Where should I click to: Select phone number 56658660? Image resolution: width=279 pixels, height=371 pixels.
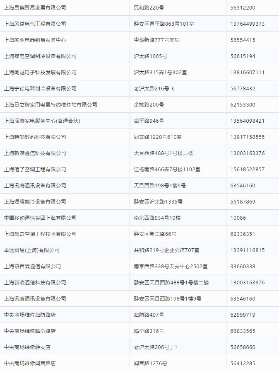click(x=243, y=347)
